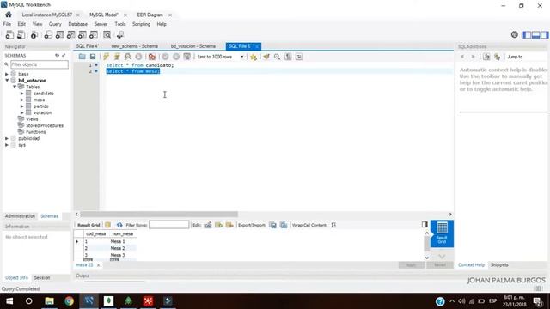Toggle stop-on-error red icon in editor toolbar

152,57
